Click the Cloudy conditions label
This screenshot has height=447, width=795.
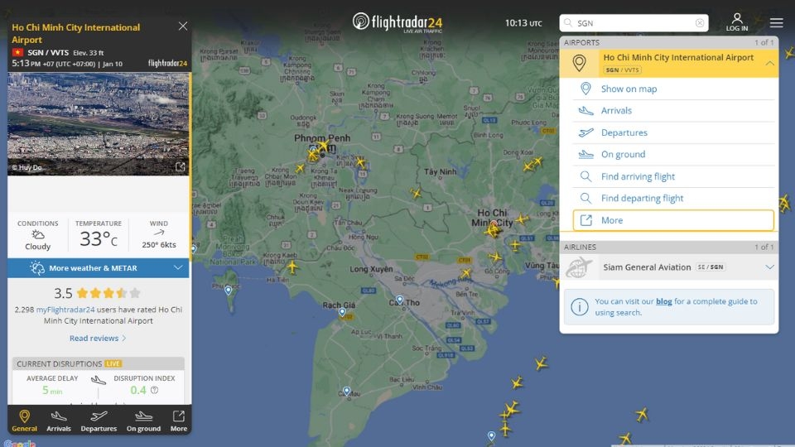point(37,247)
